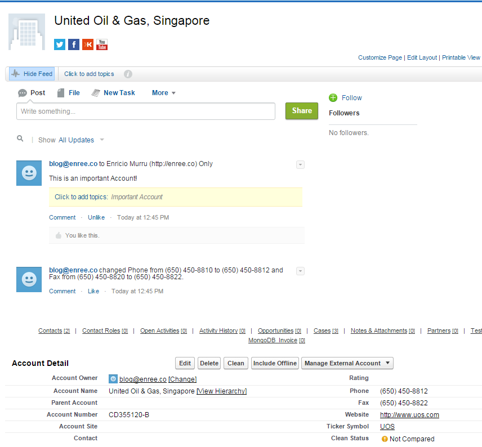Open action menu arrow on phone change post
Viewport: 482px width, 447px height.
click(300, 271)
